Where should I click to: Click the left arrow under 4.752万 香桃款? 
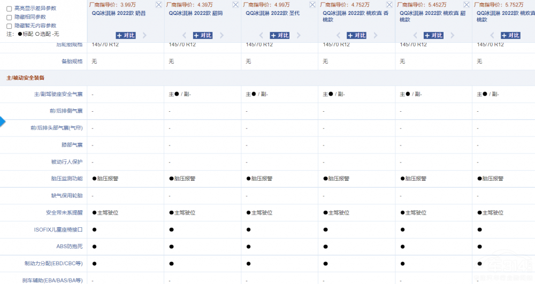click(x=339, y=35)
